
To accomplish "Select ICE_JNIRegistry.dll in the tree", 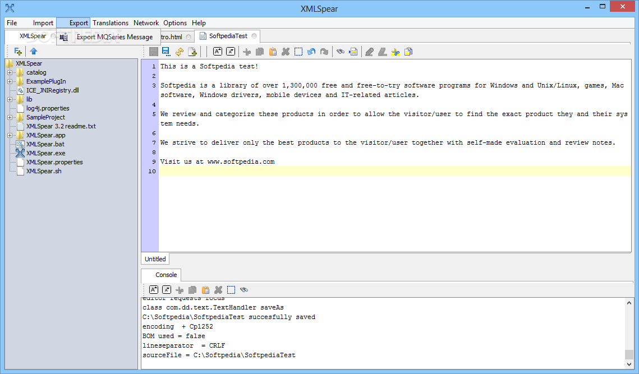I will point(52,90).
